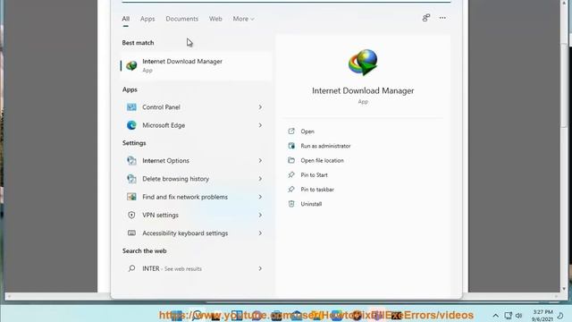The width and height of the screenshot is (572, 322).
Task: Click background window vertical scrollbar down arrow
Action: coord(564,289)
